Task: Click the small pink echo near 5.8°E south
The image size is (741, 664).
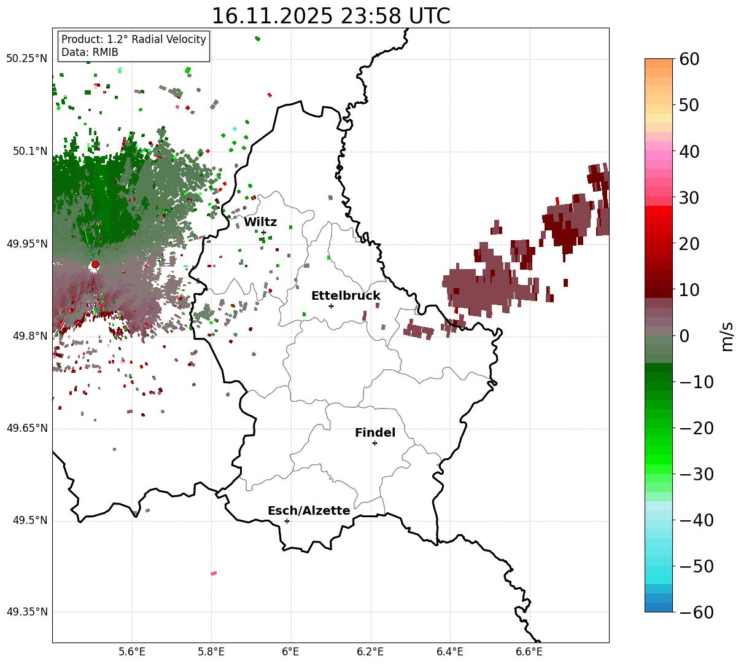Action: click(x=214, y=573)
